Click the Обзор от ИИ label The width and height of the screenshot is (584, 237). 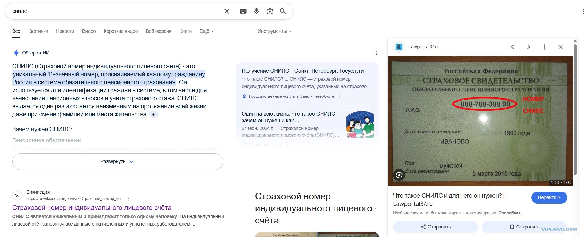pos(36,53)
